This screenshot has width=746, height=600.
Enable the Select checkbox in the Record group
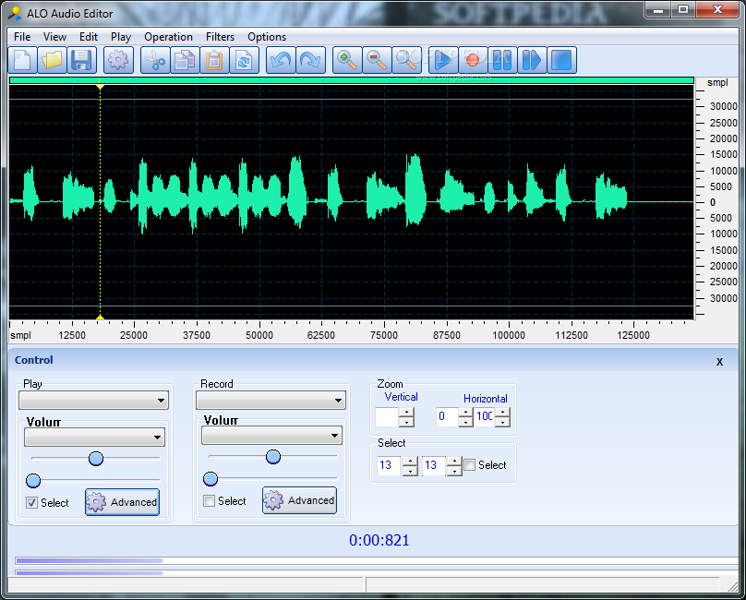coord(209,500)
